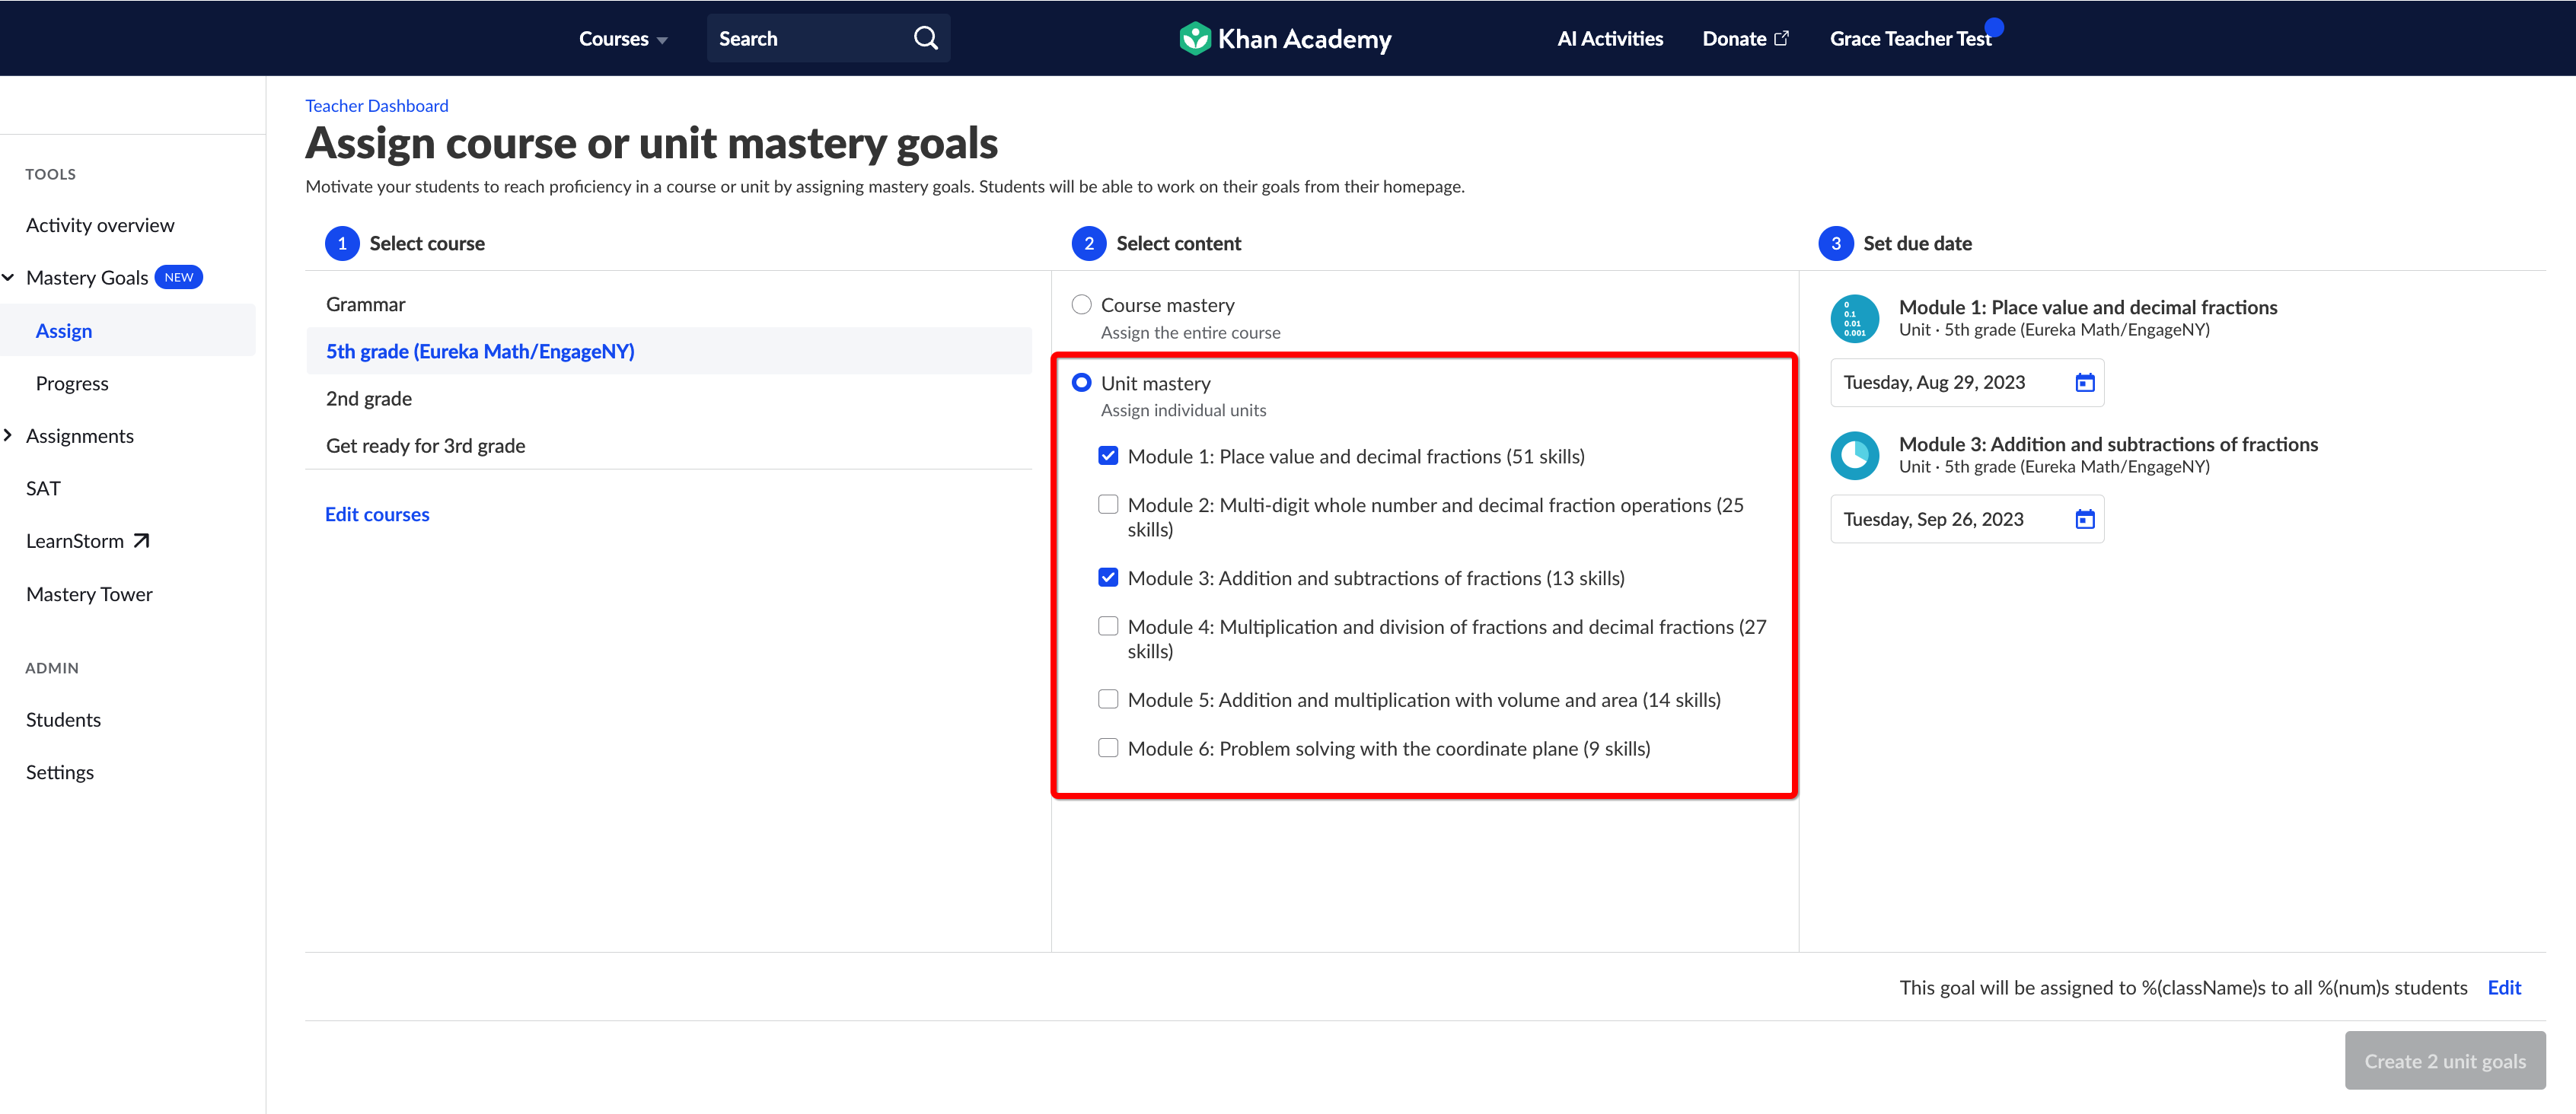
Task: Open LearnStorm in the sidebar
Action: click(75, 541)
